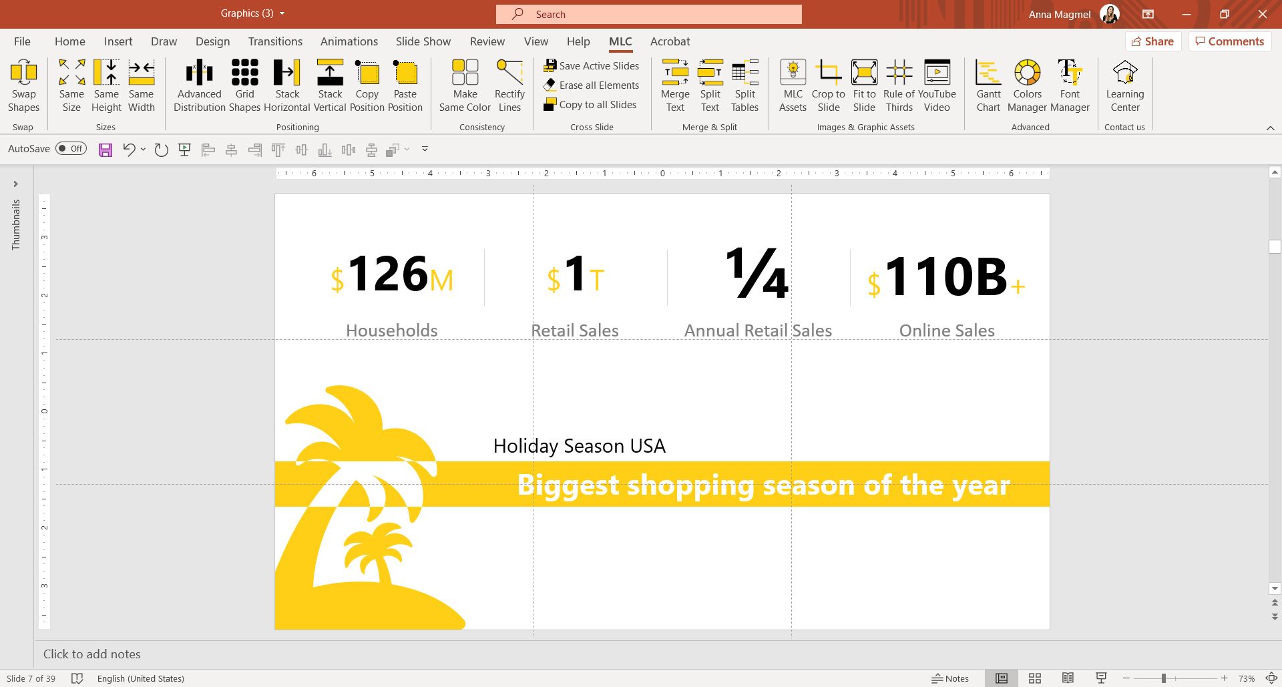Select the Rule of Thirds tool
This screenshot has width=1282, height=687.
click(899, 73)
